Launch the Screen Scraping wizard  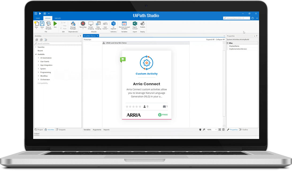pyautogui.click(x=91, y=25)
